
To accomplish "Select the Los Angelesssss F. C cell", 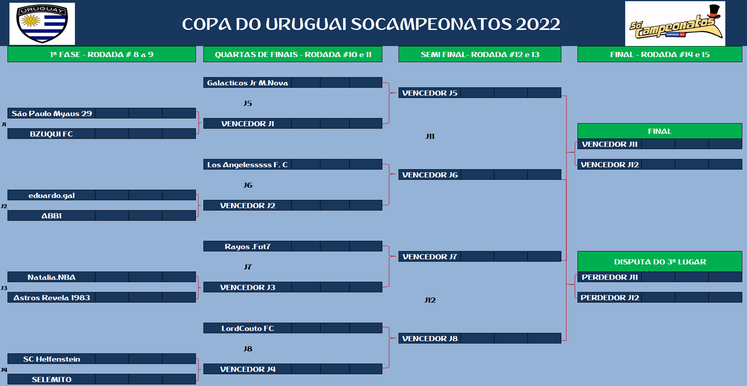I will click(x=248, y=164).
